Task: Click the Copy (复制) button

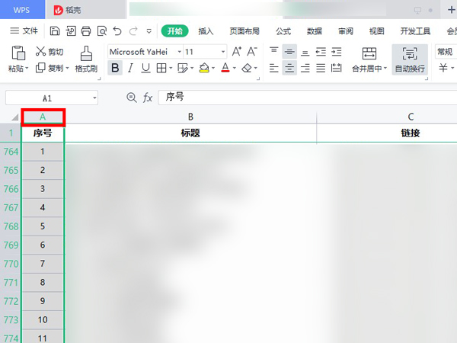Action: (50, 68)
